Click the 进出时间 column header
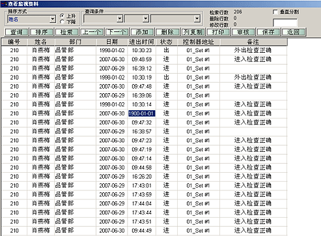 [141, 42]
